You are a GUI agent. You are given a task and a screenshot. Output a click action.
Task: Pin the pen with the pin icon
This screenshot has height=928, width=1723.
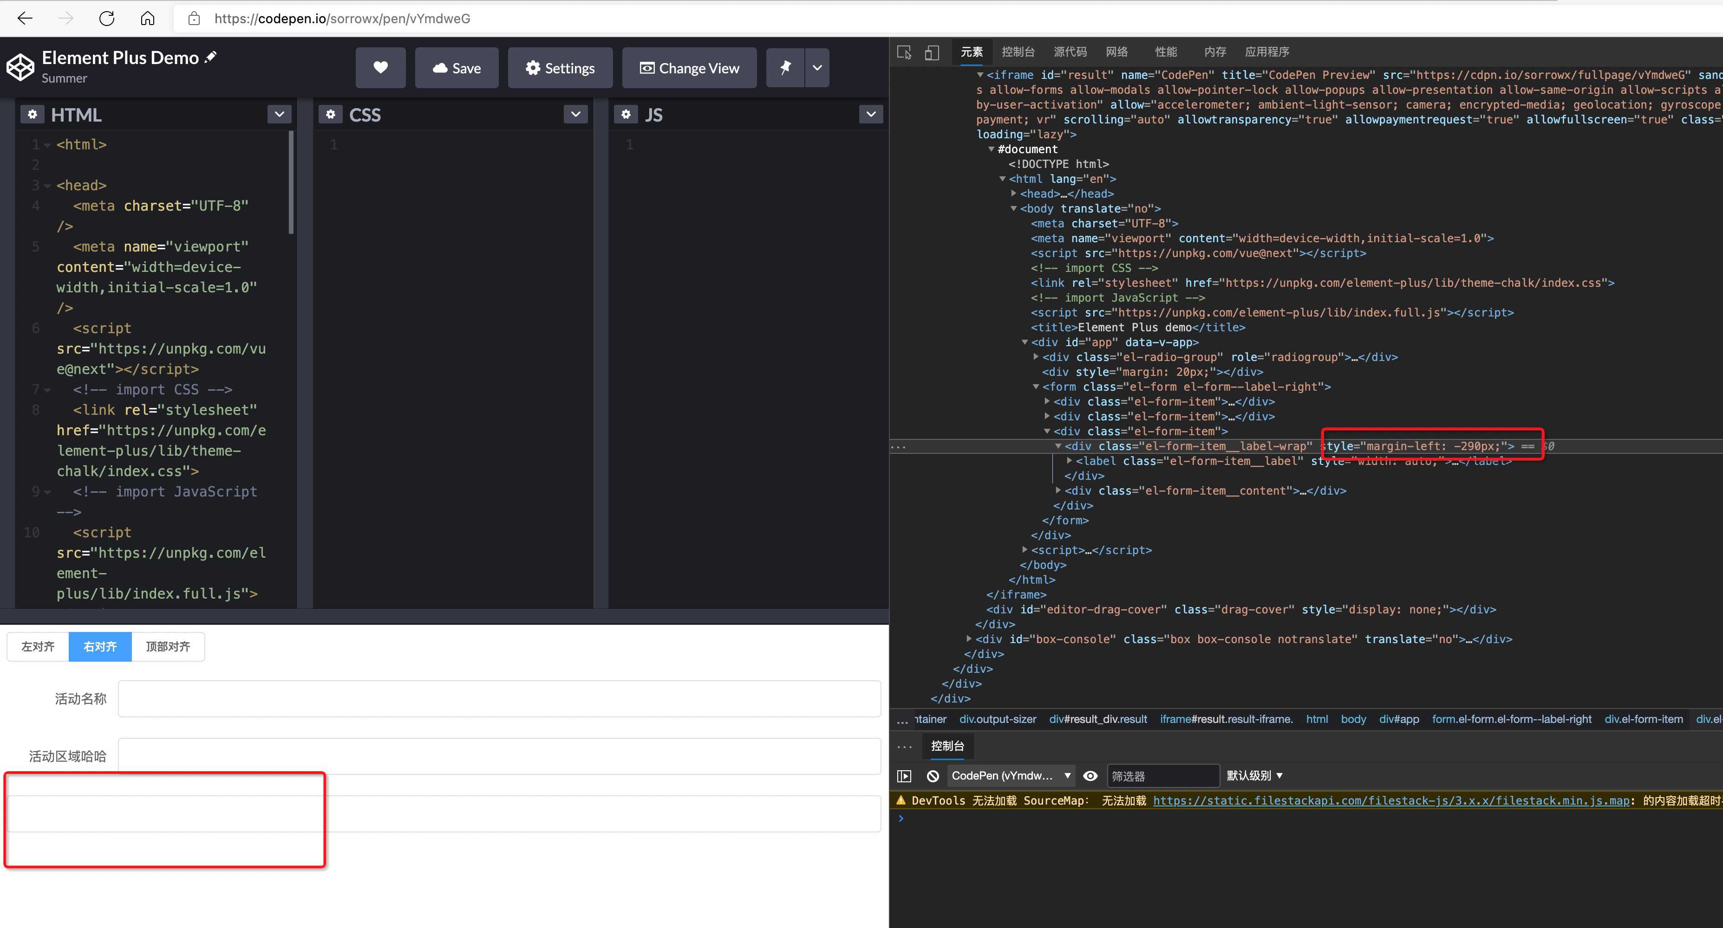[785, 67]
